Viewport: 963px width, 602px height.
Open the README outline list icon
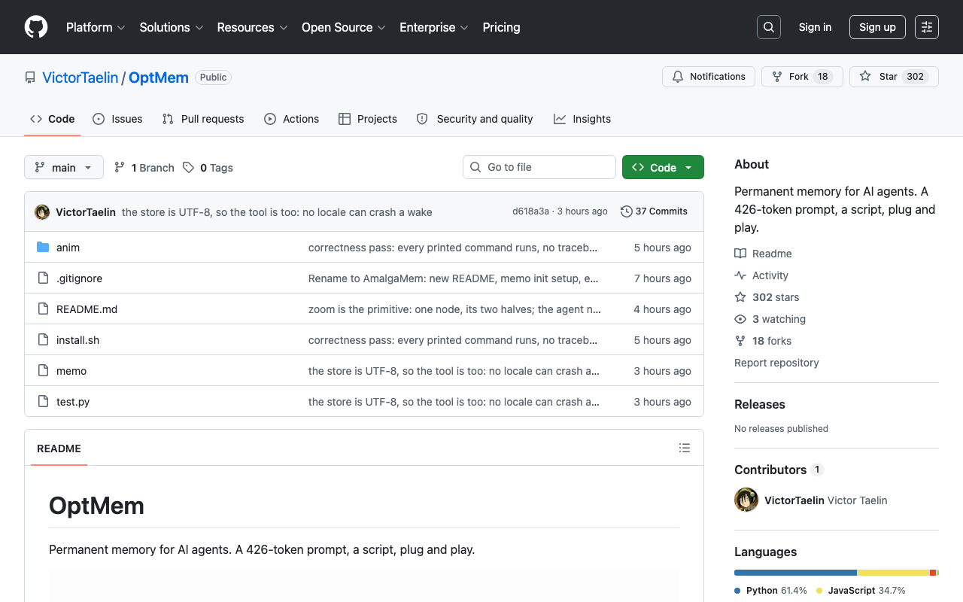pos(685,448)
